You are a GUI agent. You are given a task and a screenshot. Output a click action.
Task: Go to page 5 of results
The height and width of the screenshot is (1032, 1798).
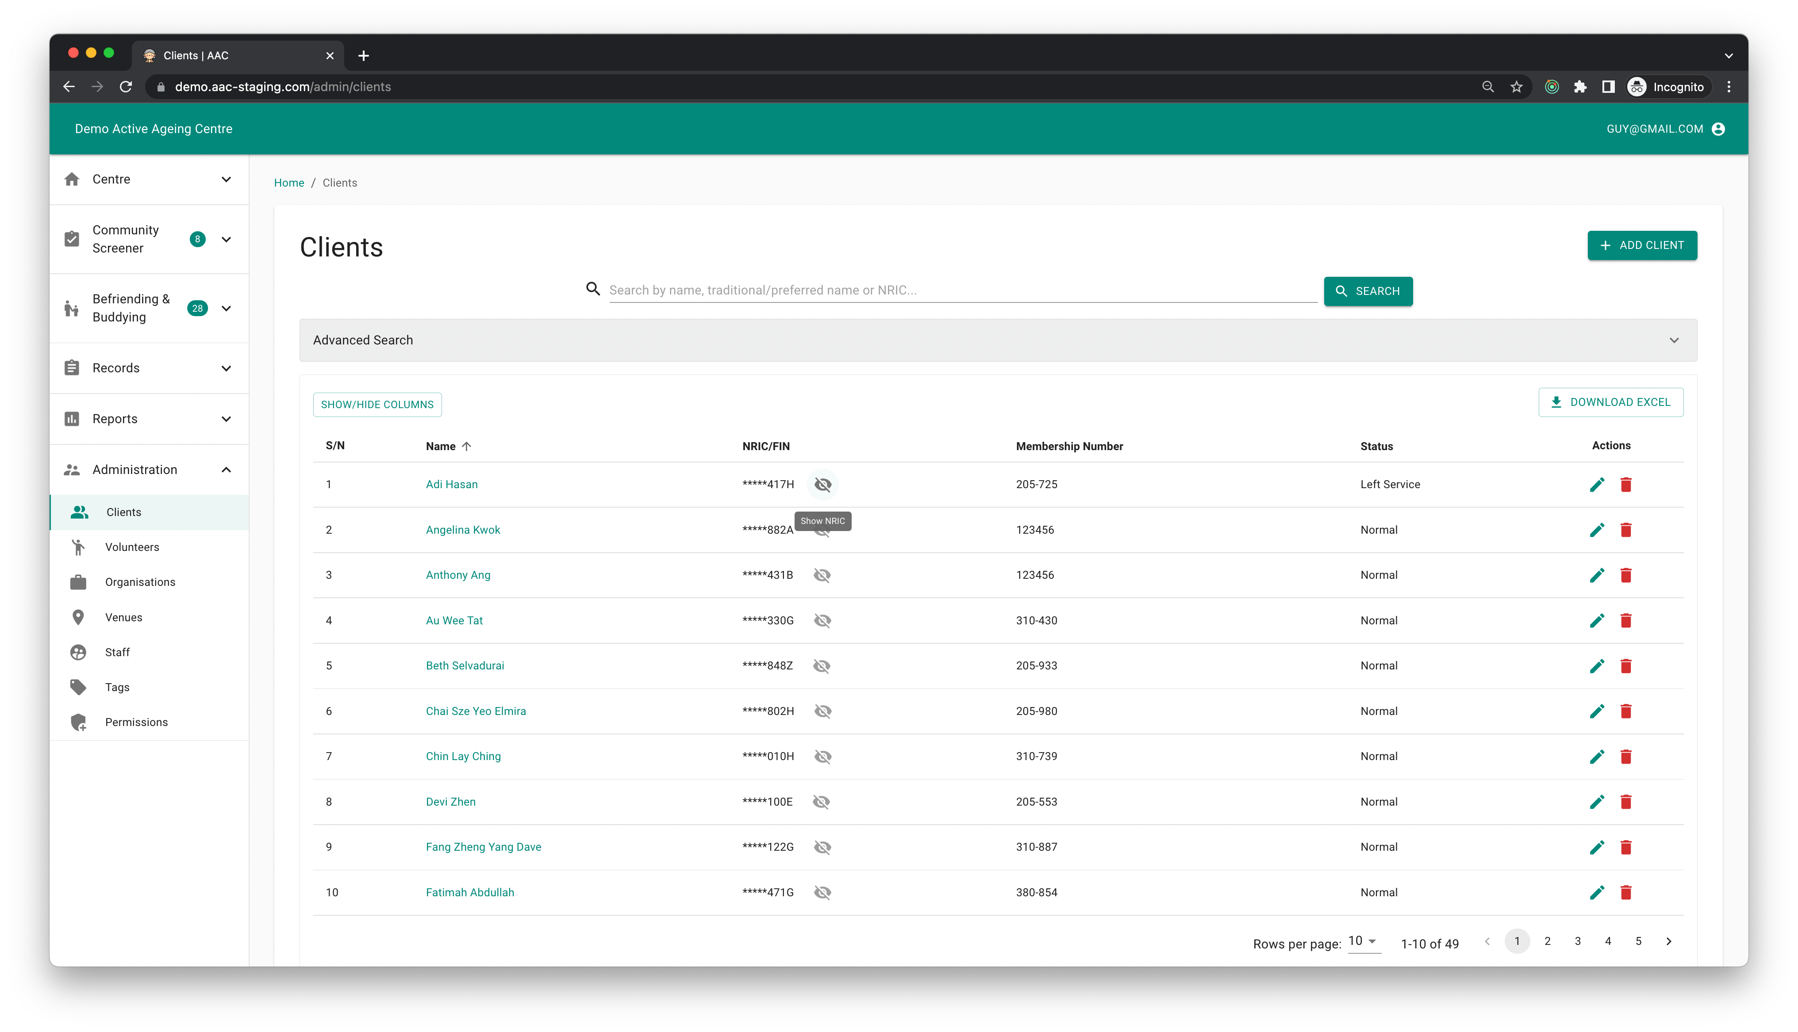coord(1638,941)
